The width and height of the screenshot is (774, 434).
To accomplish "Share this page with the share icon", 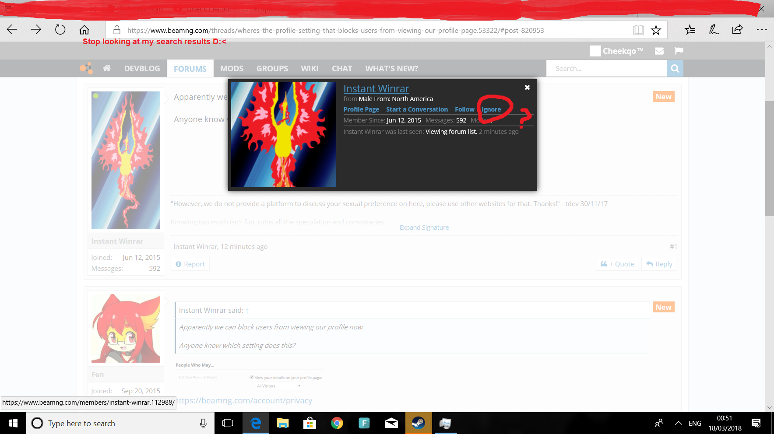I will coord(738,30).
